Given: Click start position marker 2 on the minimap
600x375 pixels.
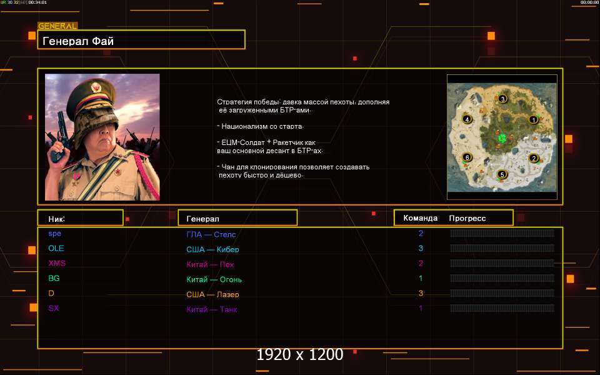Looking at the screenshot, I should coord(533,158).
